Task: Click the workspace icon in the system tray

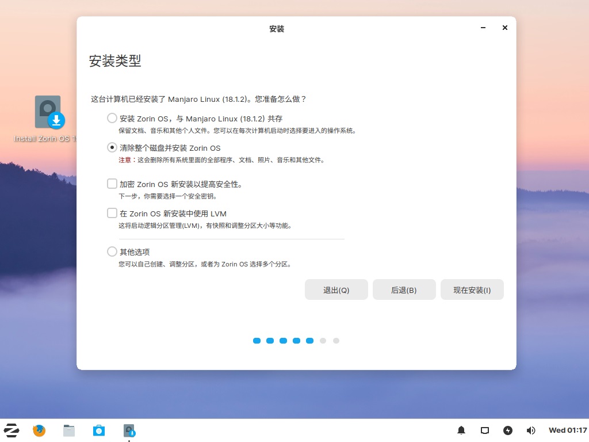Action: pos(484,430)
